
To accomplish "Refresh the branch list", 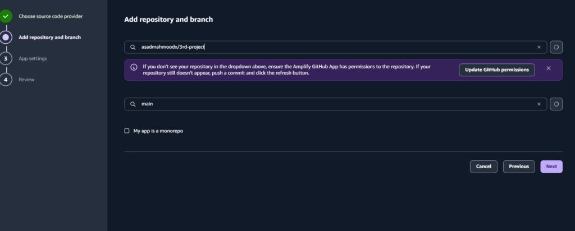I will click(x=556, y=104).
